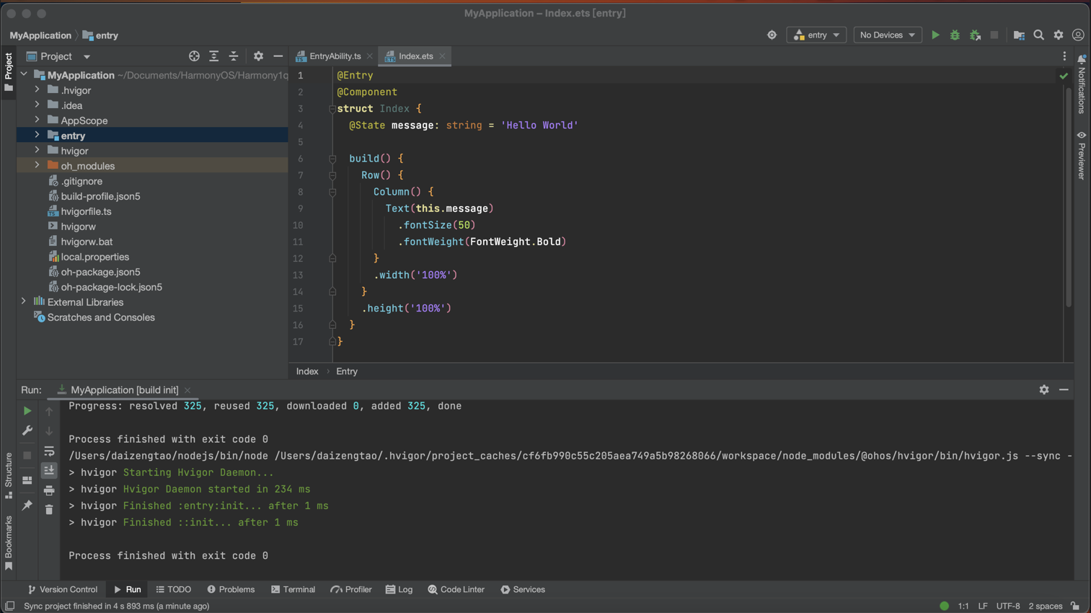Expand the AppScope folder
1091x613 pixels.
37,120
